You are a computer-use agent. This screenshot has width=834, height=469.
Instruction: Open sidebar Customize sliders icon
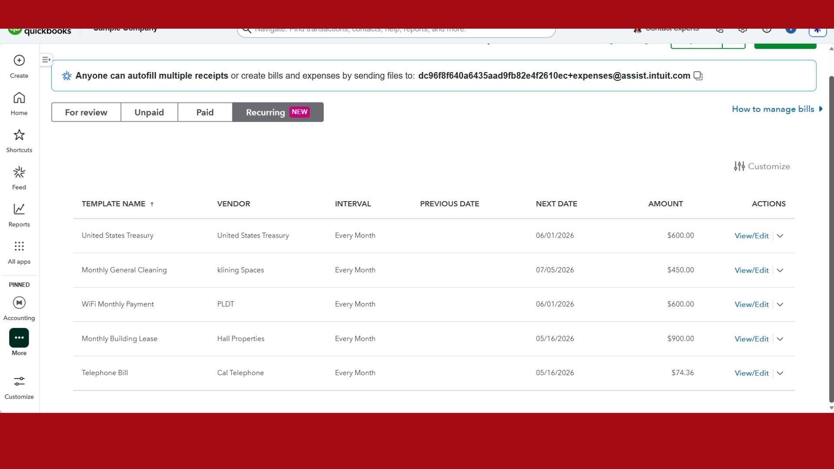click(19, 382)
